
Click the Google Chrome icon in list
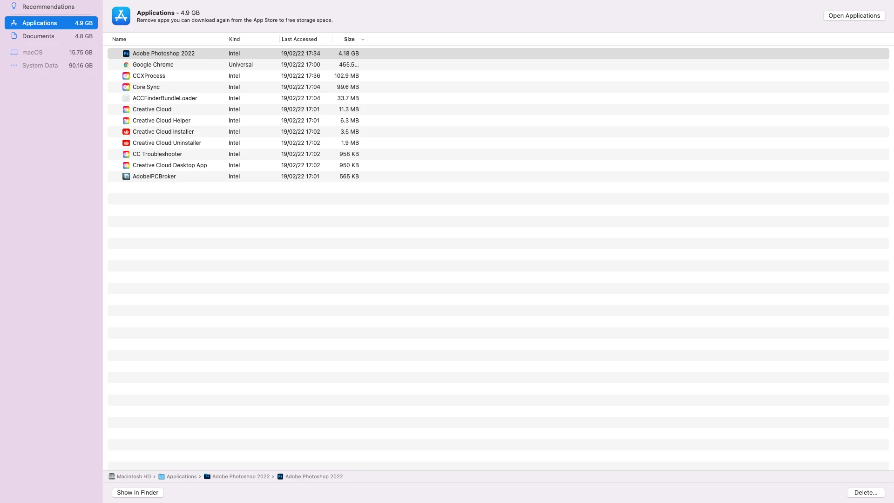pos(126,65)
